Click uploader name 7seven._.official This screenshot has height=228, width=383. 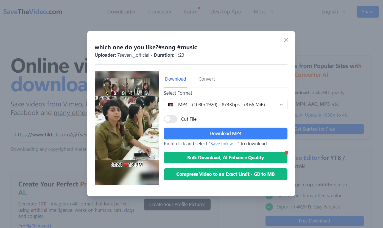pos(133,55)
